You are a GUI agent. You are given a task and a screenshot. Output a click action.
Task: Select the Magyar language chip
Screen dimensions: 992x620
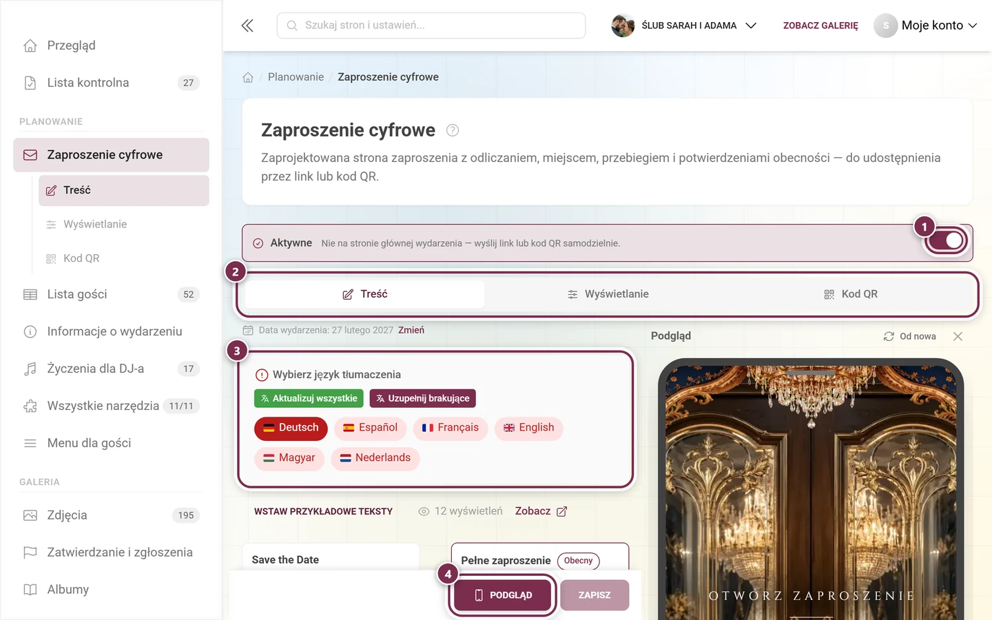[289, 458]
